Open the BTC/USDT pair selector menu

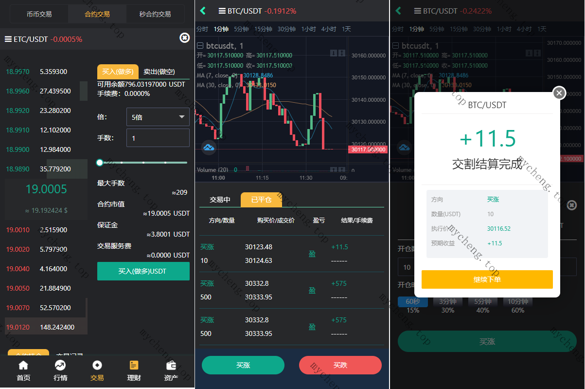[222, 11]
